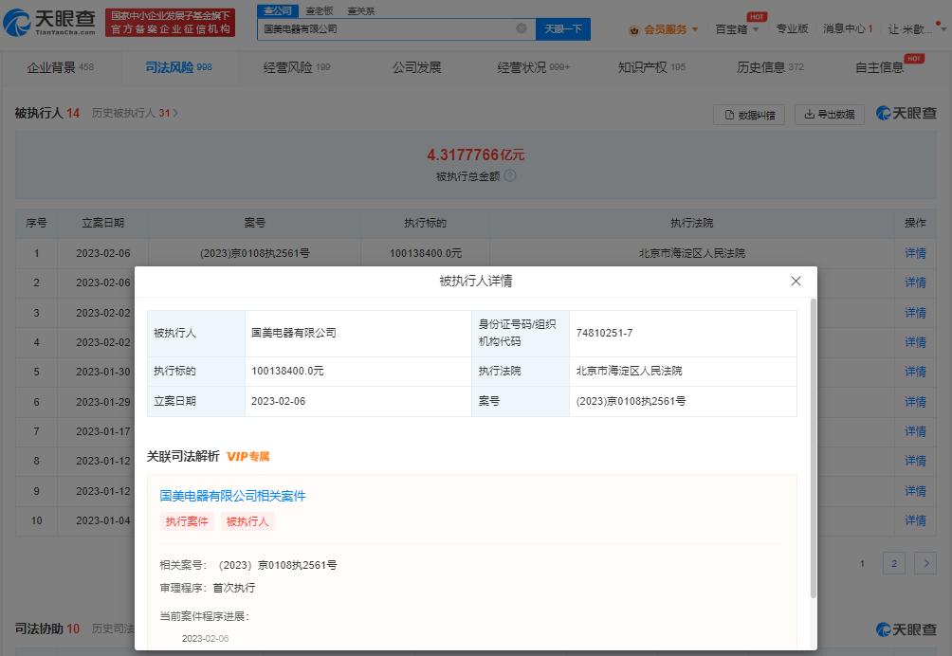952x656 pixels.
Task: Close the 被执行人详情 dialog
Action: (x=796, y=281)
